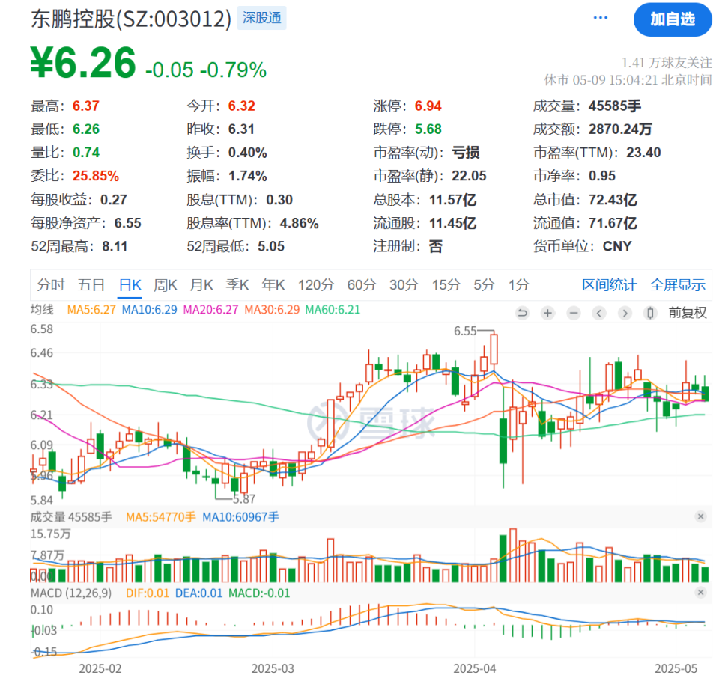
Task: Zoom in the chart with the plus icon
Action: [x=547, y=313]
